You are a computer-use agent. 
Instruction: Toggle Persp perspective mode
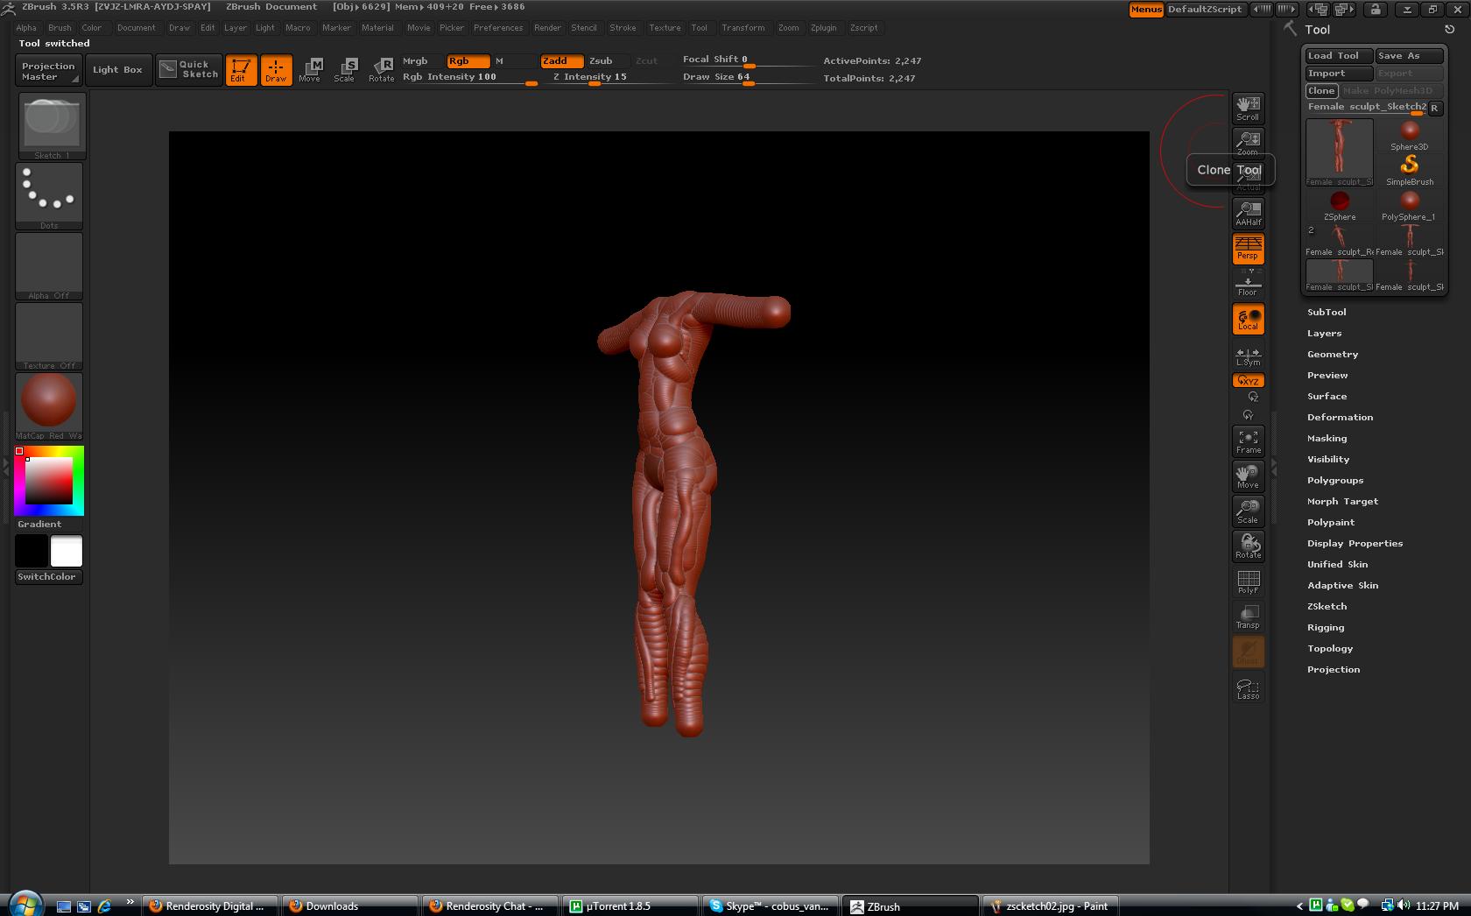point(1248,249)
